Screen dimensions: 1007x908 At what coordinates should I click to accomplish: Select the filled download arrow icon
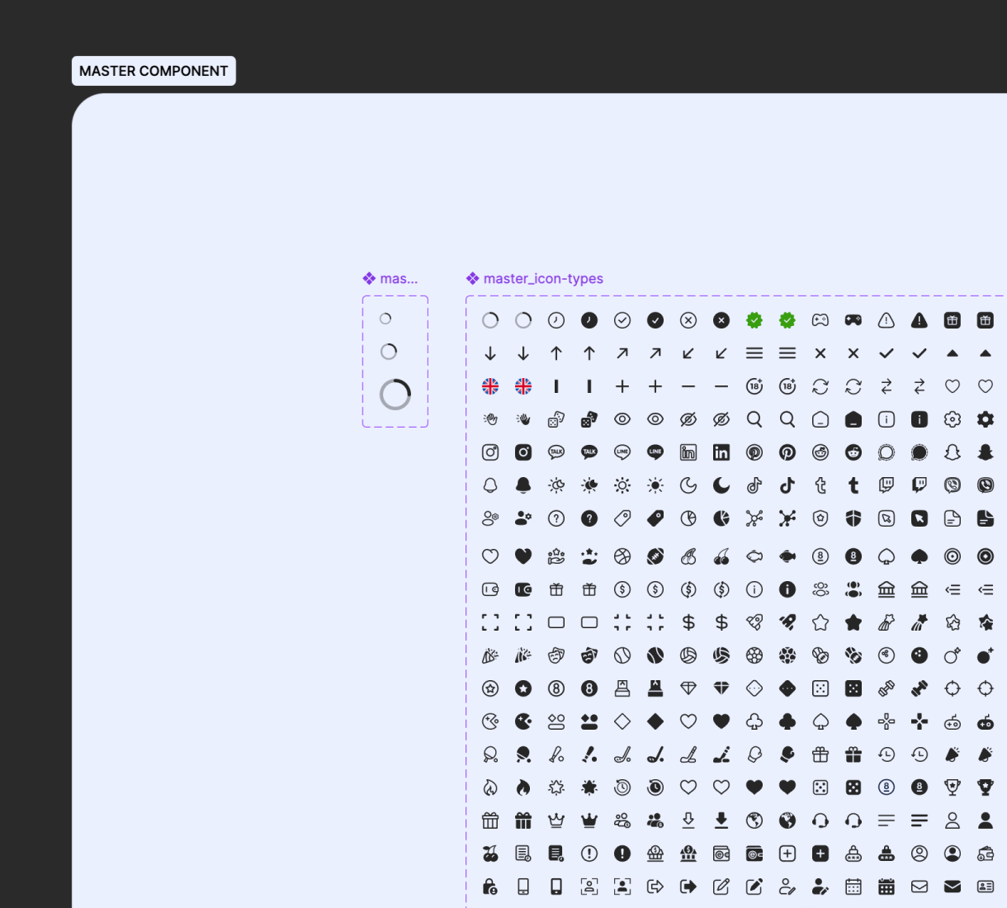click(x=721, y=821)
